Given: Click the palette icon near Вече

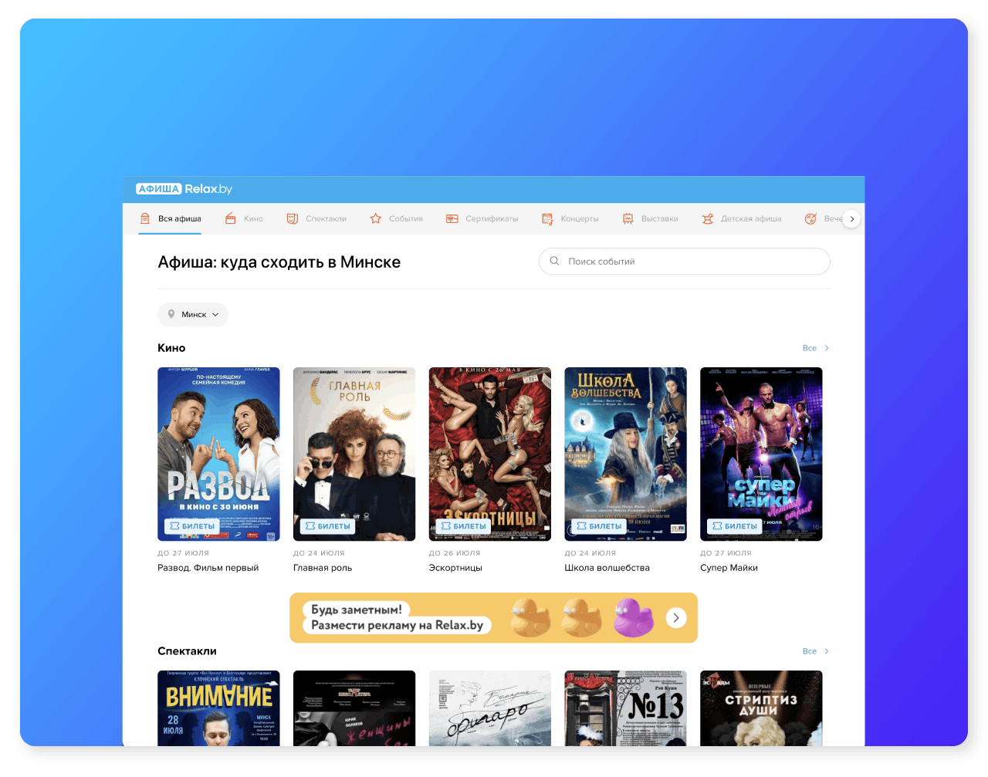Looking at the screenshot, I should pyautogui.click(x=810, y=218).
